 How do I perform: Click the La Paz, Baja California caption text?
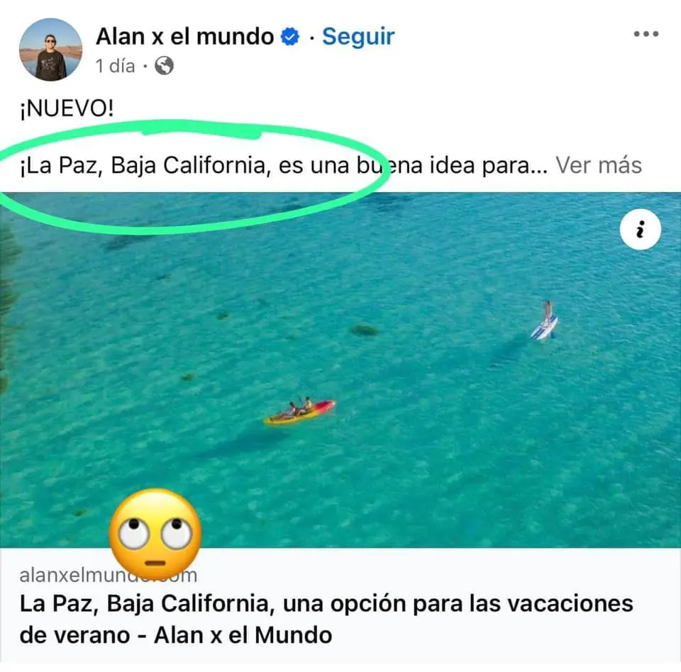tap(283, 165)
